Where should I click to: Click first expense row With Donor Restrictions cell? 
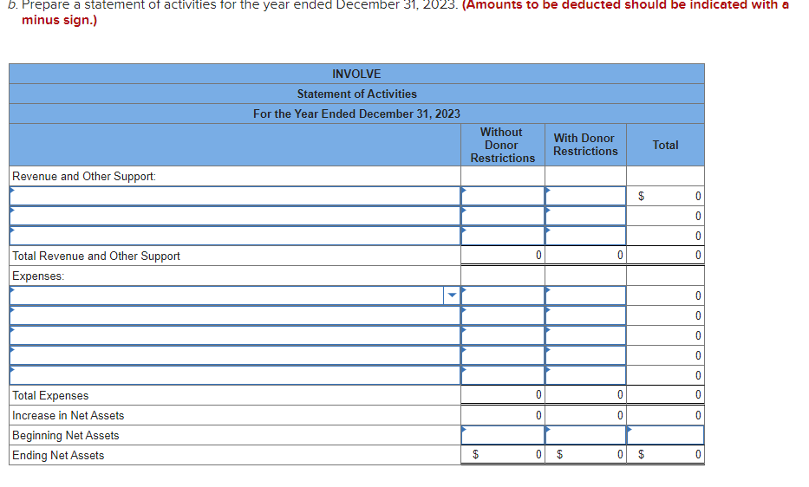point(585,295)
